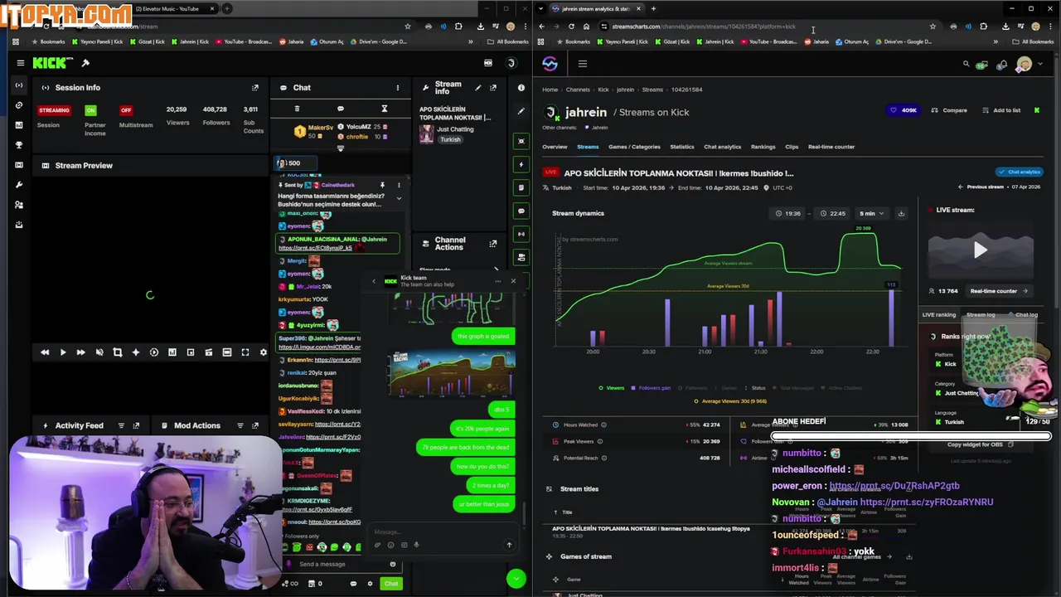The width and height of the screenshot is (1061, 597).
Task: Open Chat panel three-dot menu
Action: click(x=398, y=87)
